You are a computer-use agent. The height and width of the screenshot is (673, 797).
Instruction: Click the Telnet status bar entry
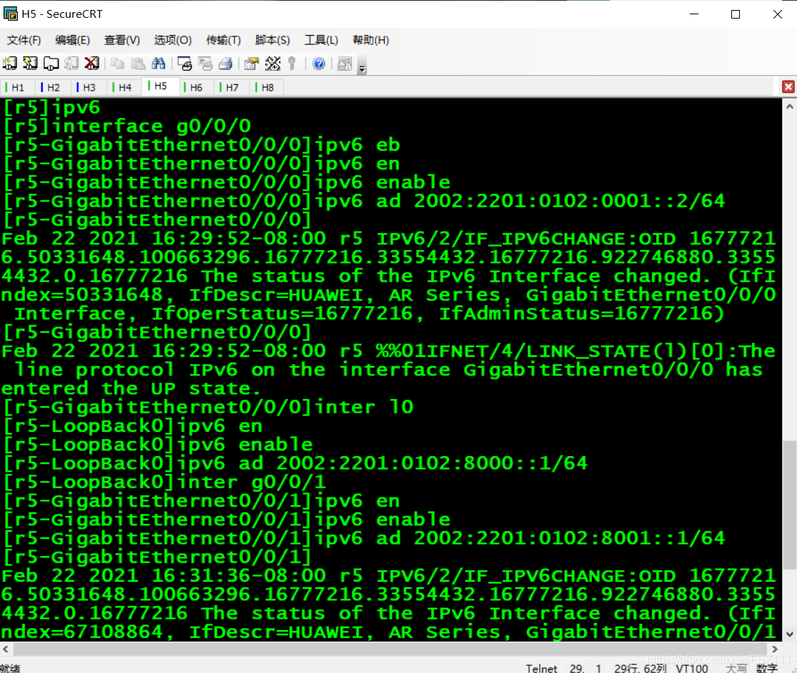click(x=541, y=668)
